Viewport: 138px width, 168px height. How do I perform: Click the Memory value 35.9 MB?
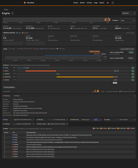29,38
